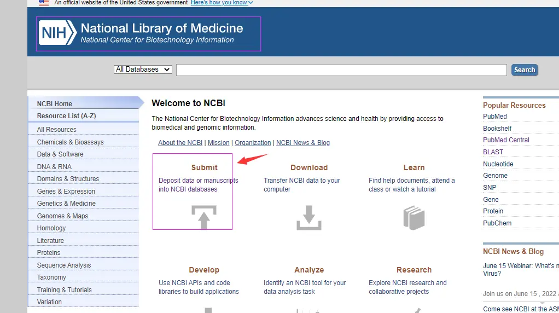The width and height of the screenshot is (559, 313).
Task: Click the Learn books icon
Action: coord(414,217)
